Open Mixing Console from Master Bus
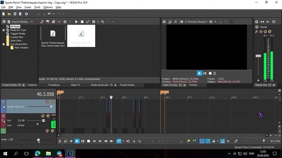 tap(274, 22)
